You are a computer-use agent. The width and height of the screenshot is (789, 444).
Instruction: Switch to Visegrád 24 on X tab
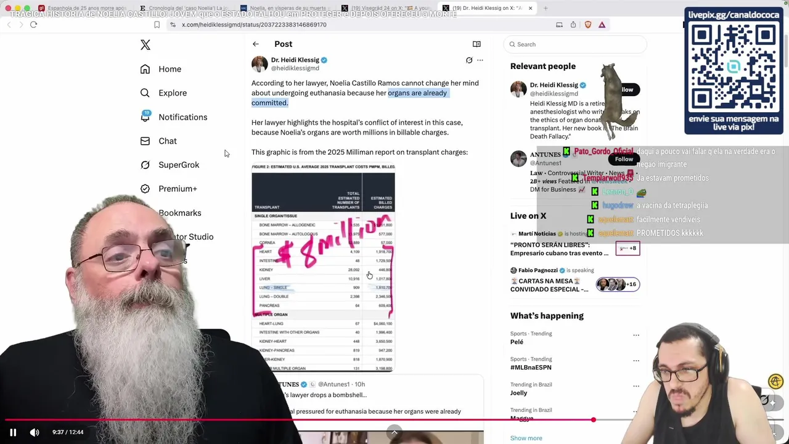pyautogui.click(x=386, y=8)
